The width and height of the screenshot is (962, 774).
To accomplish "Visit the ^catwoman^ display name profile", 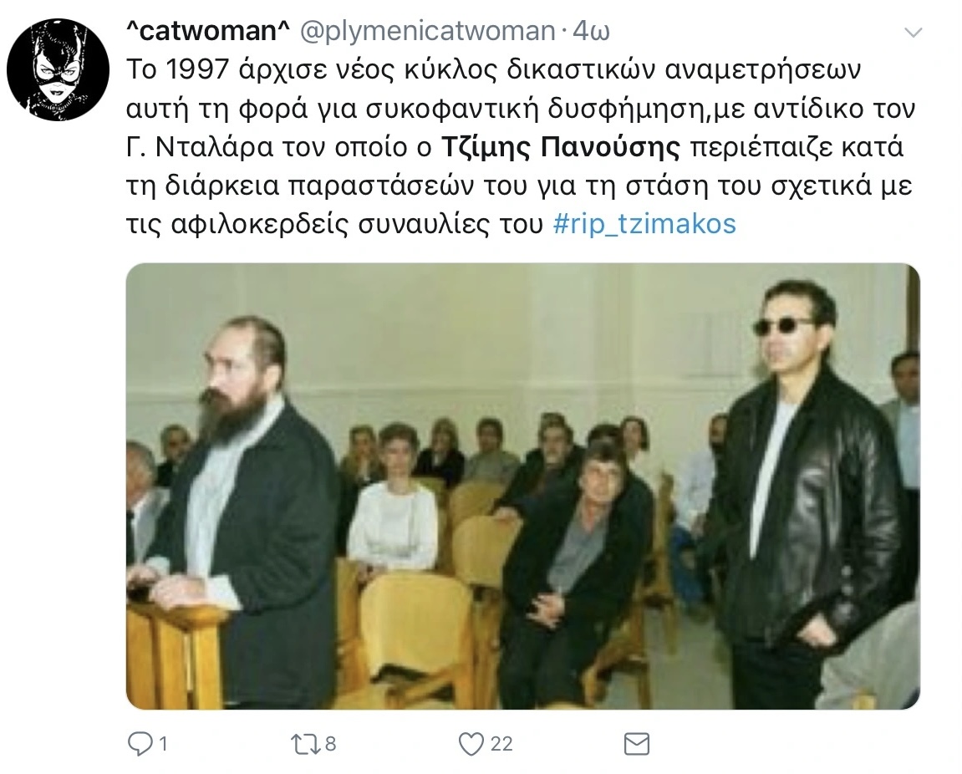I will 207,31.
